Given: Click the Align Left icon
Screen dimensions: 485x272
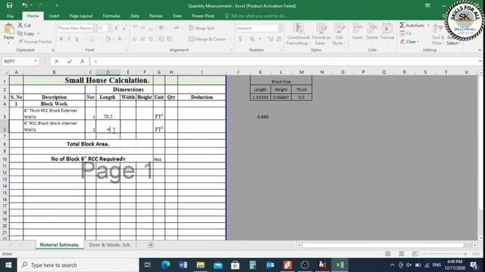Looking at the screenshot, I should pos(135,39).
